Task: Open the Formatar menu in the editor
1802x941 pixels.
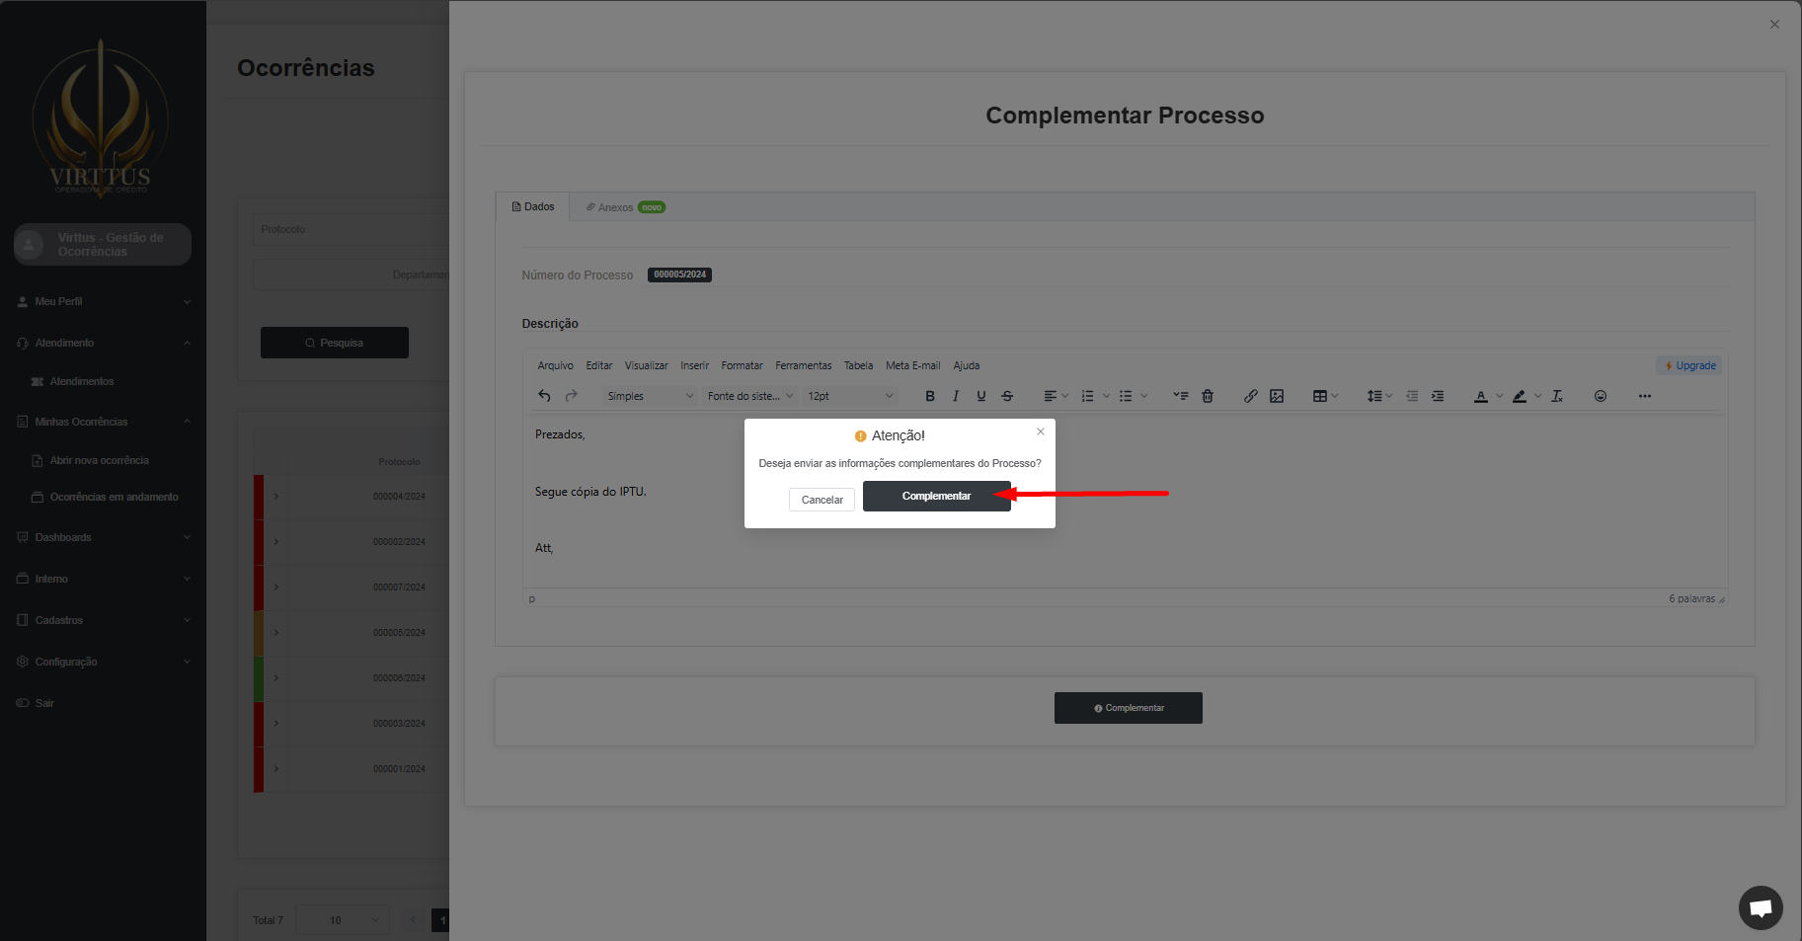Action: tap(742, 365)
